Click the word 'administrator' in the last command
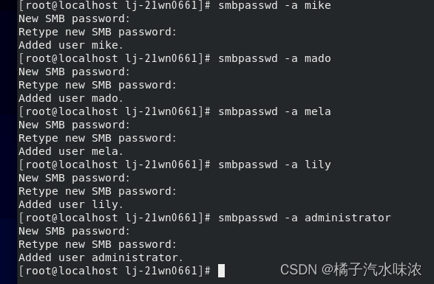Screen dimensions: 434x284 (347, 218)
